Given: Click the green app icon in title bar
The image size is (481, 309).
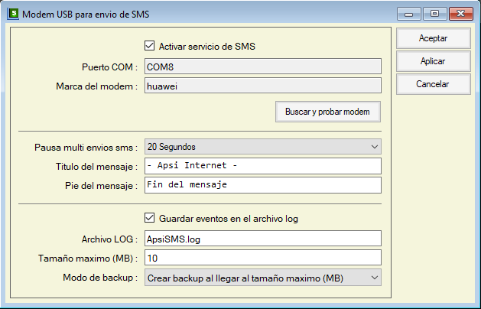Looking at the screenshot, I should pos(11,13).
